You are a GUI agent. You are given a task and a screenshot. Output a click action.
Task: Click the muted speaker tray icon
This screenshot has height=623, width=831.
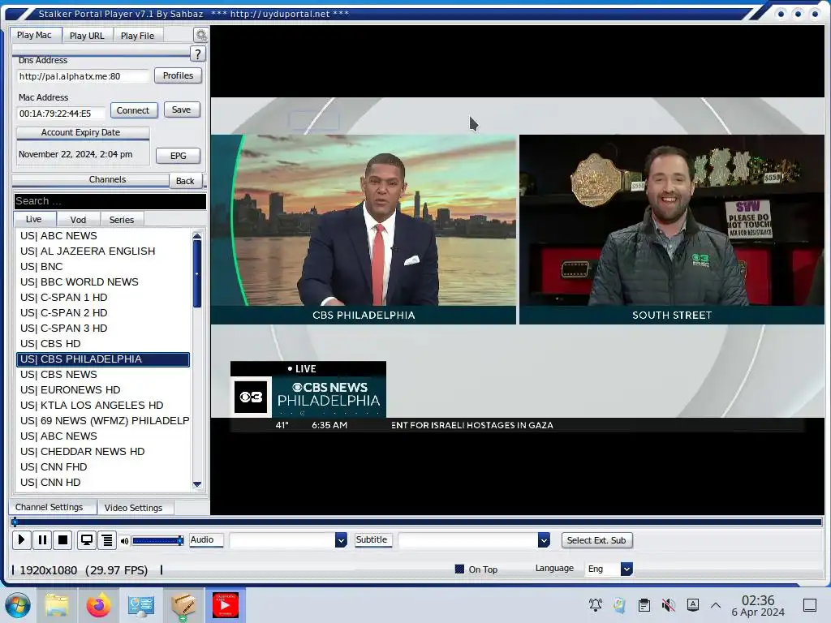pos(669,605)
